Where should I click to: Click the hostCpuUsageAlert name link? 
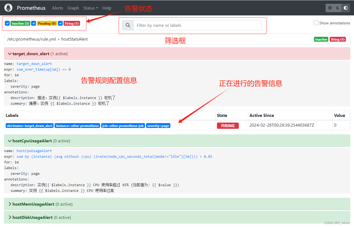34,151
